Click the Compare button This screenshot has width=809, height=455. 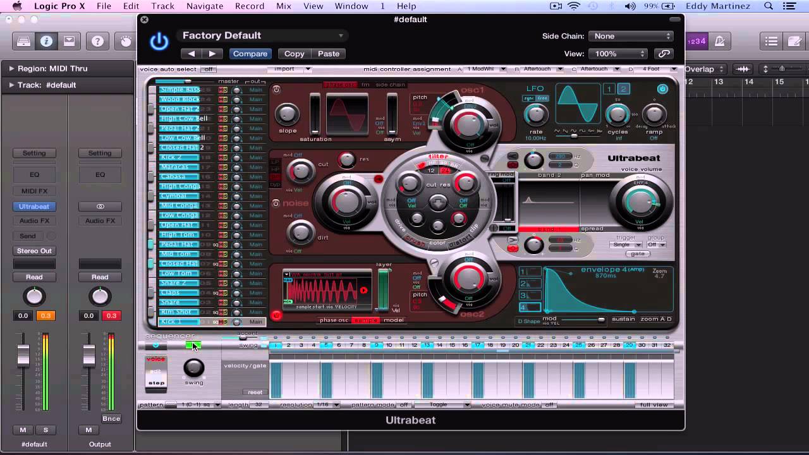[250, 54]
